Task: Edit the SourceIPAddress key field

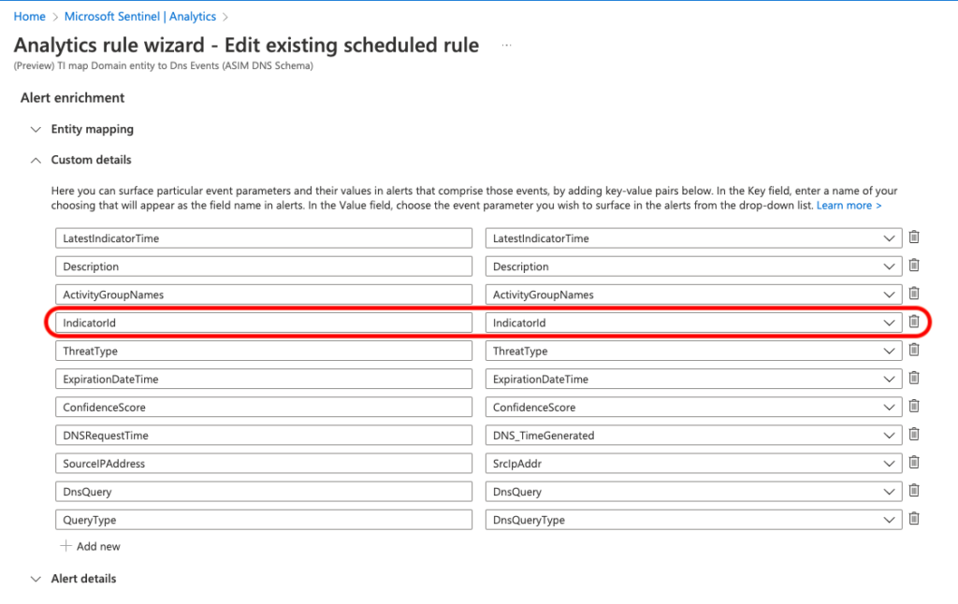Action: click(263, 463)
